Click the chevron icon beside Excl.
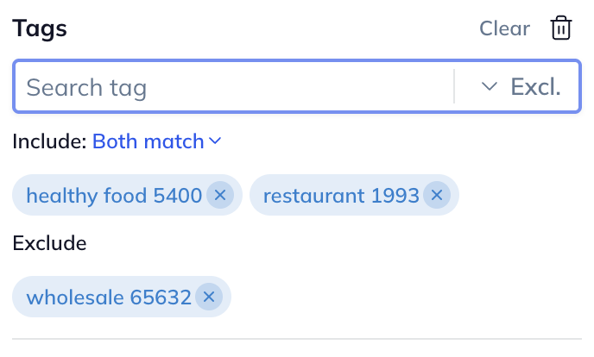594x357 pixels. click(490, 86)
